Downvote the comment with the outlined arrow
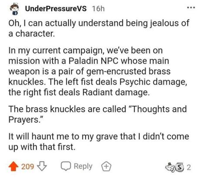 [x=42, y=166]
